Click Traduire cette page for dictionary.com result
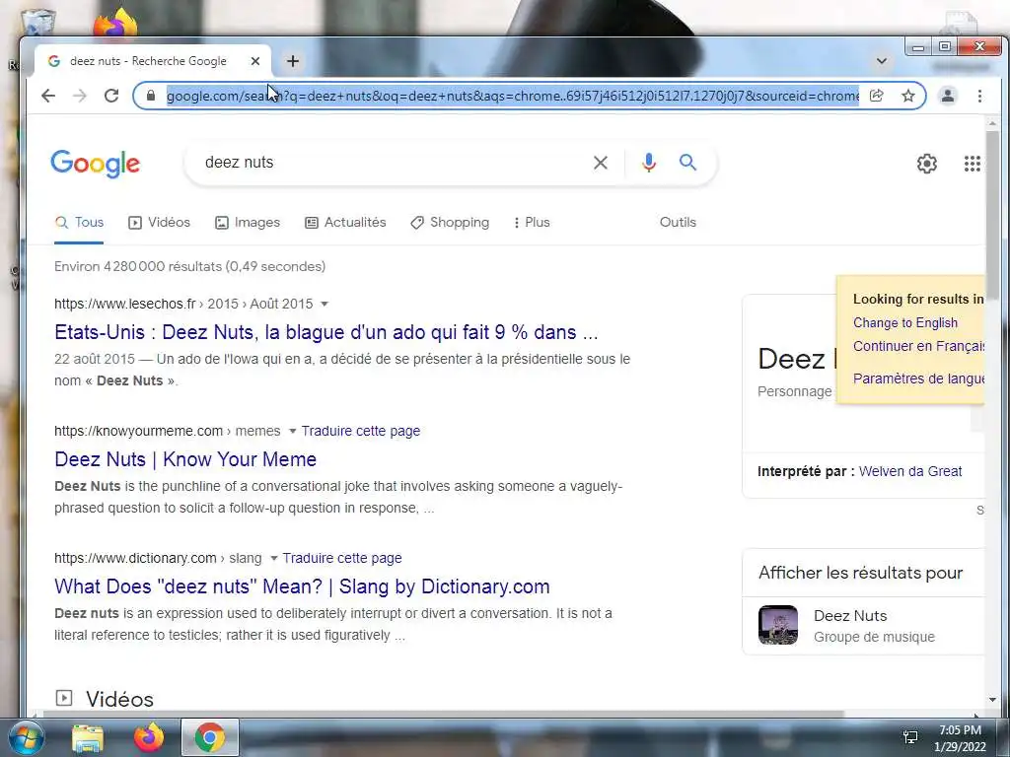1010x757 pixels. coord(342,558)
